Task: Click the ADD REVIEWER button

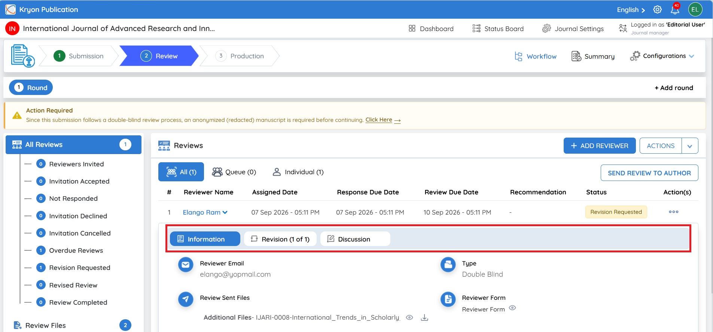Action: (600, 146)
